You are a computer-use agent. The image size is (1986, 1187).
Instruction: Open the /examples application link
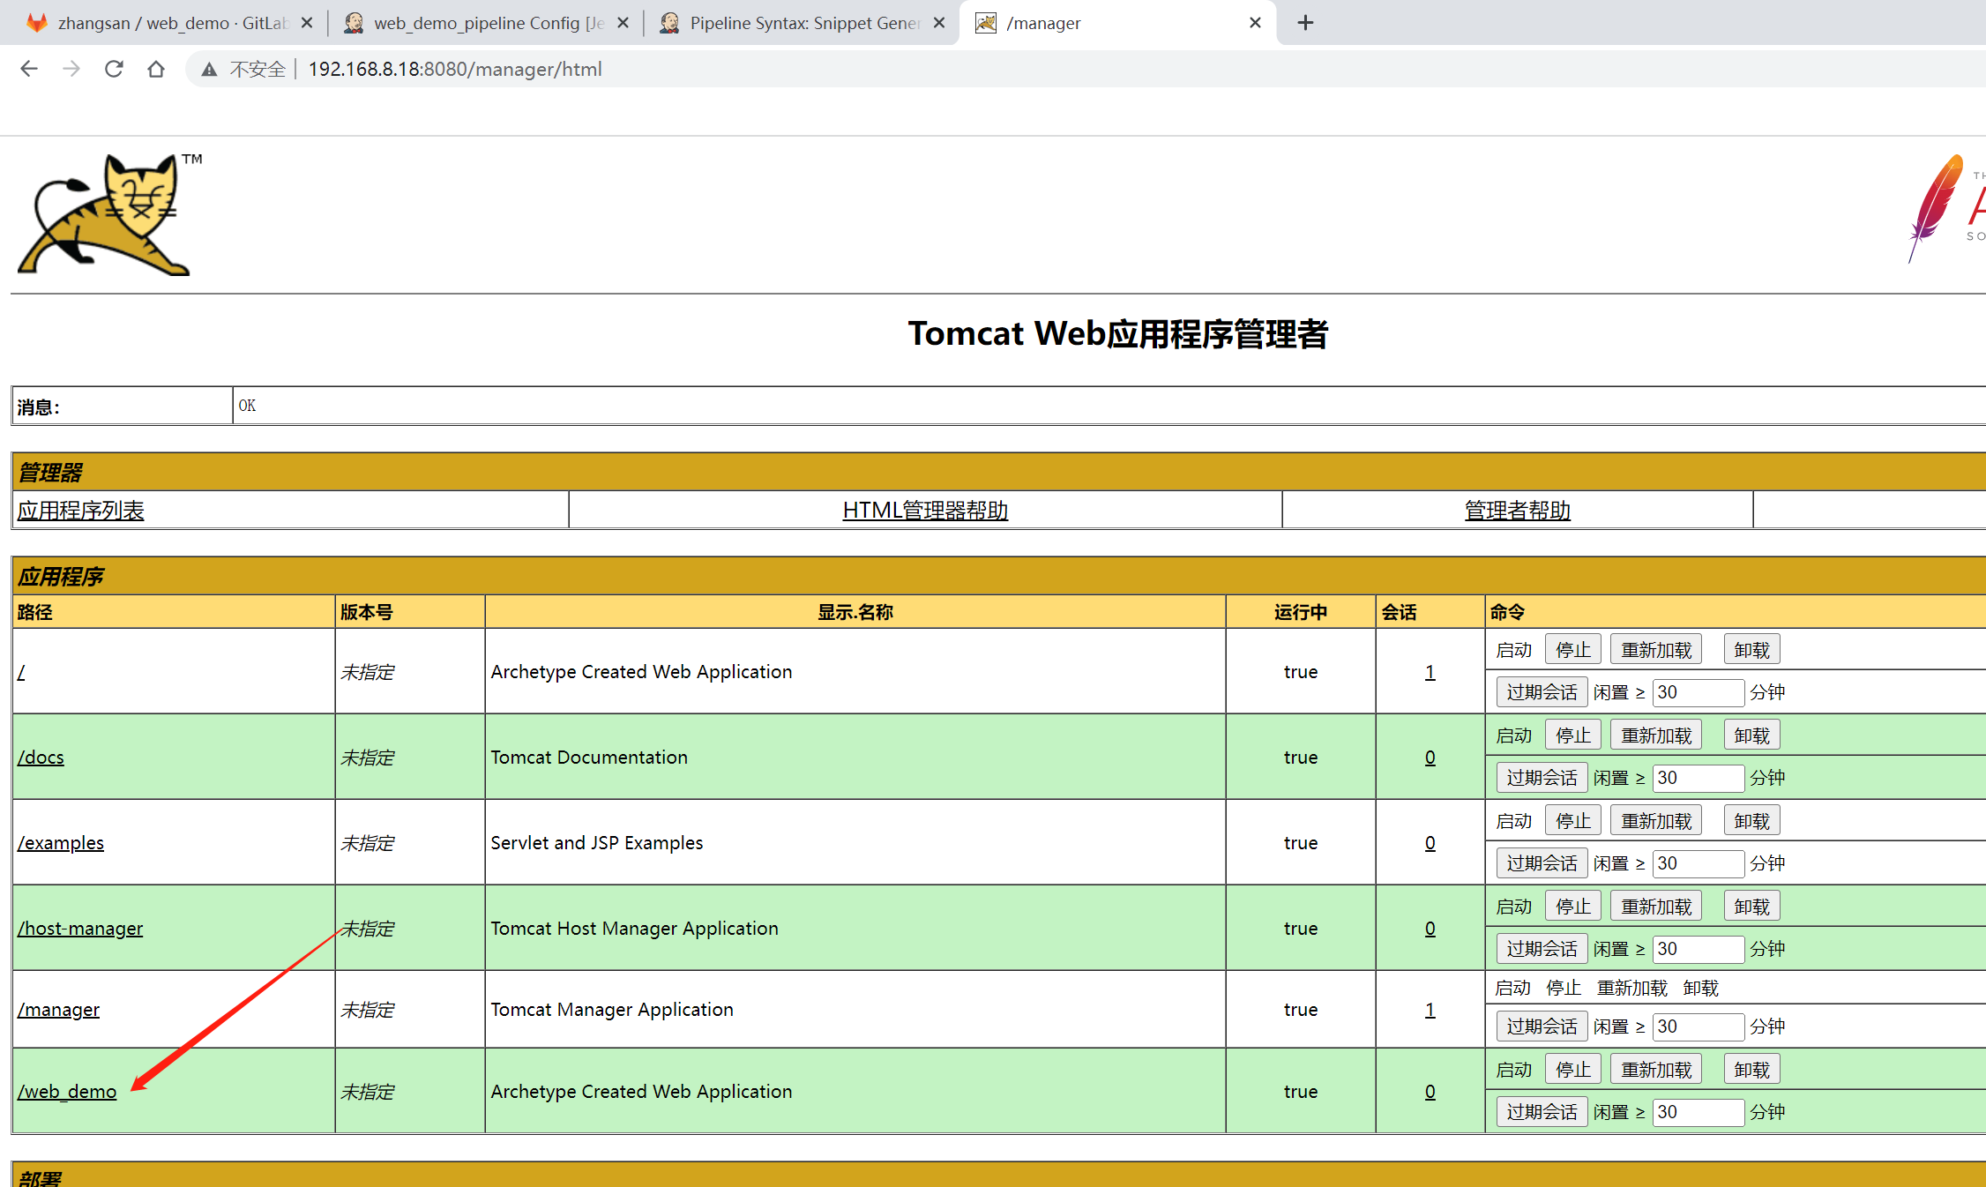coord(60,843)
